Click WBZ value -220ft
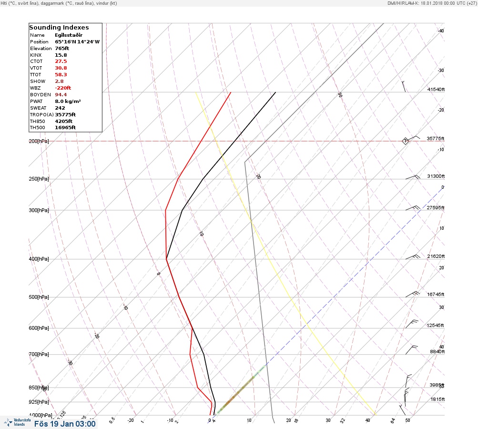This screenshot has height=429, width=478. pyautogui.click(x=63, y=88)
